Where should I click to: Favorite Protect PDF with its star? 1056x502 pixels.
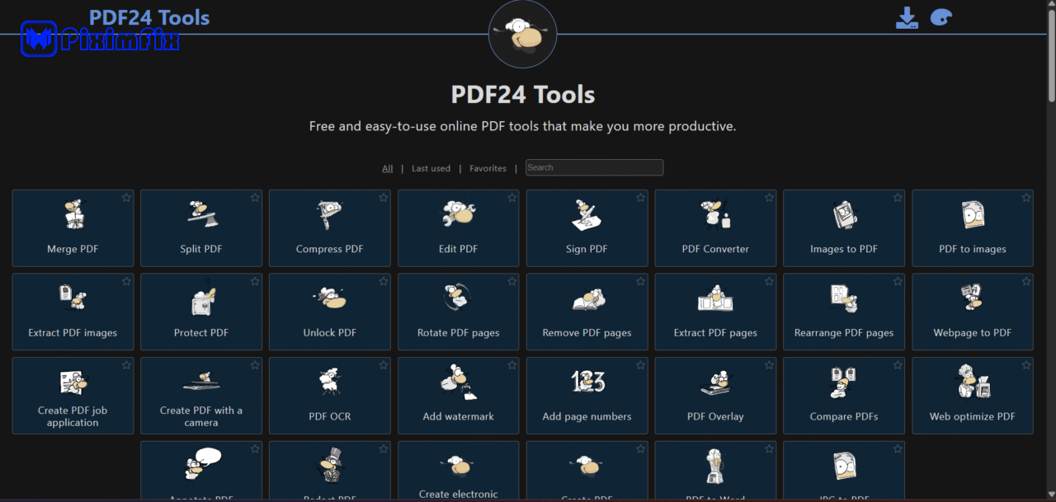[255, 281]
